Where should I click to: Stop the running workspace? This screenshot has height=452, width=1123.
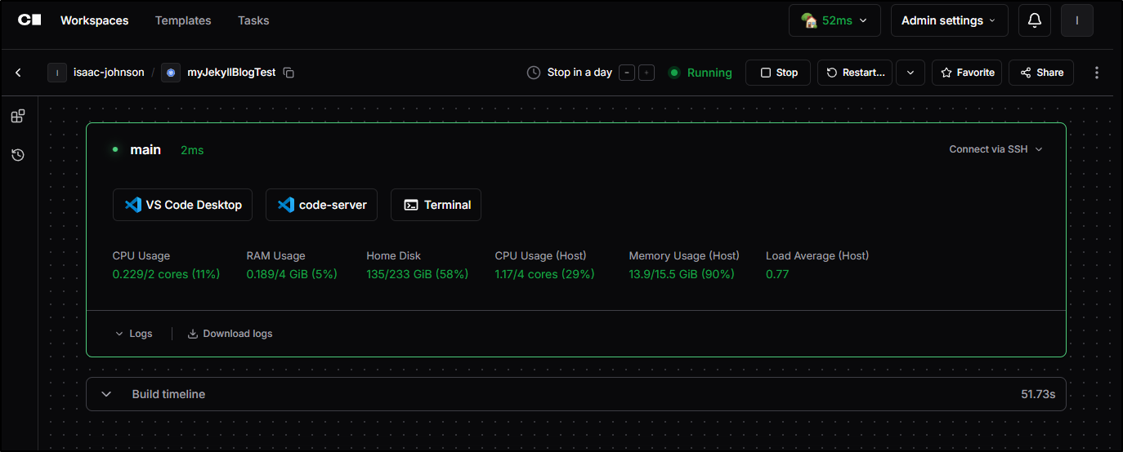point(778,73)
